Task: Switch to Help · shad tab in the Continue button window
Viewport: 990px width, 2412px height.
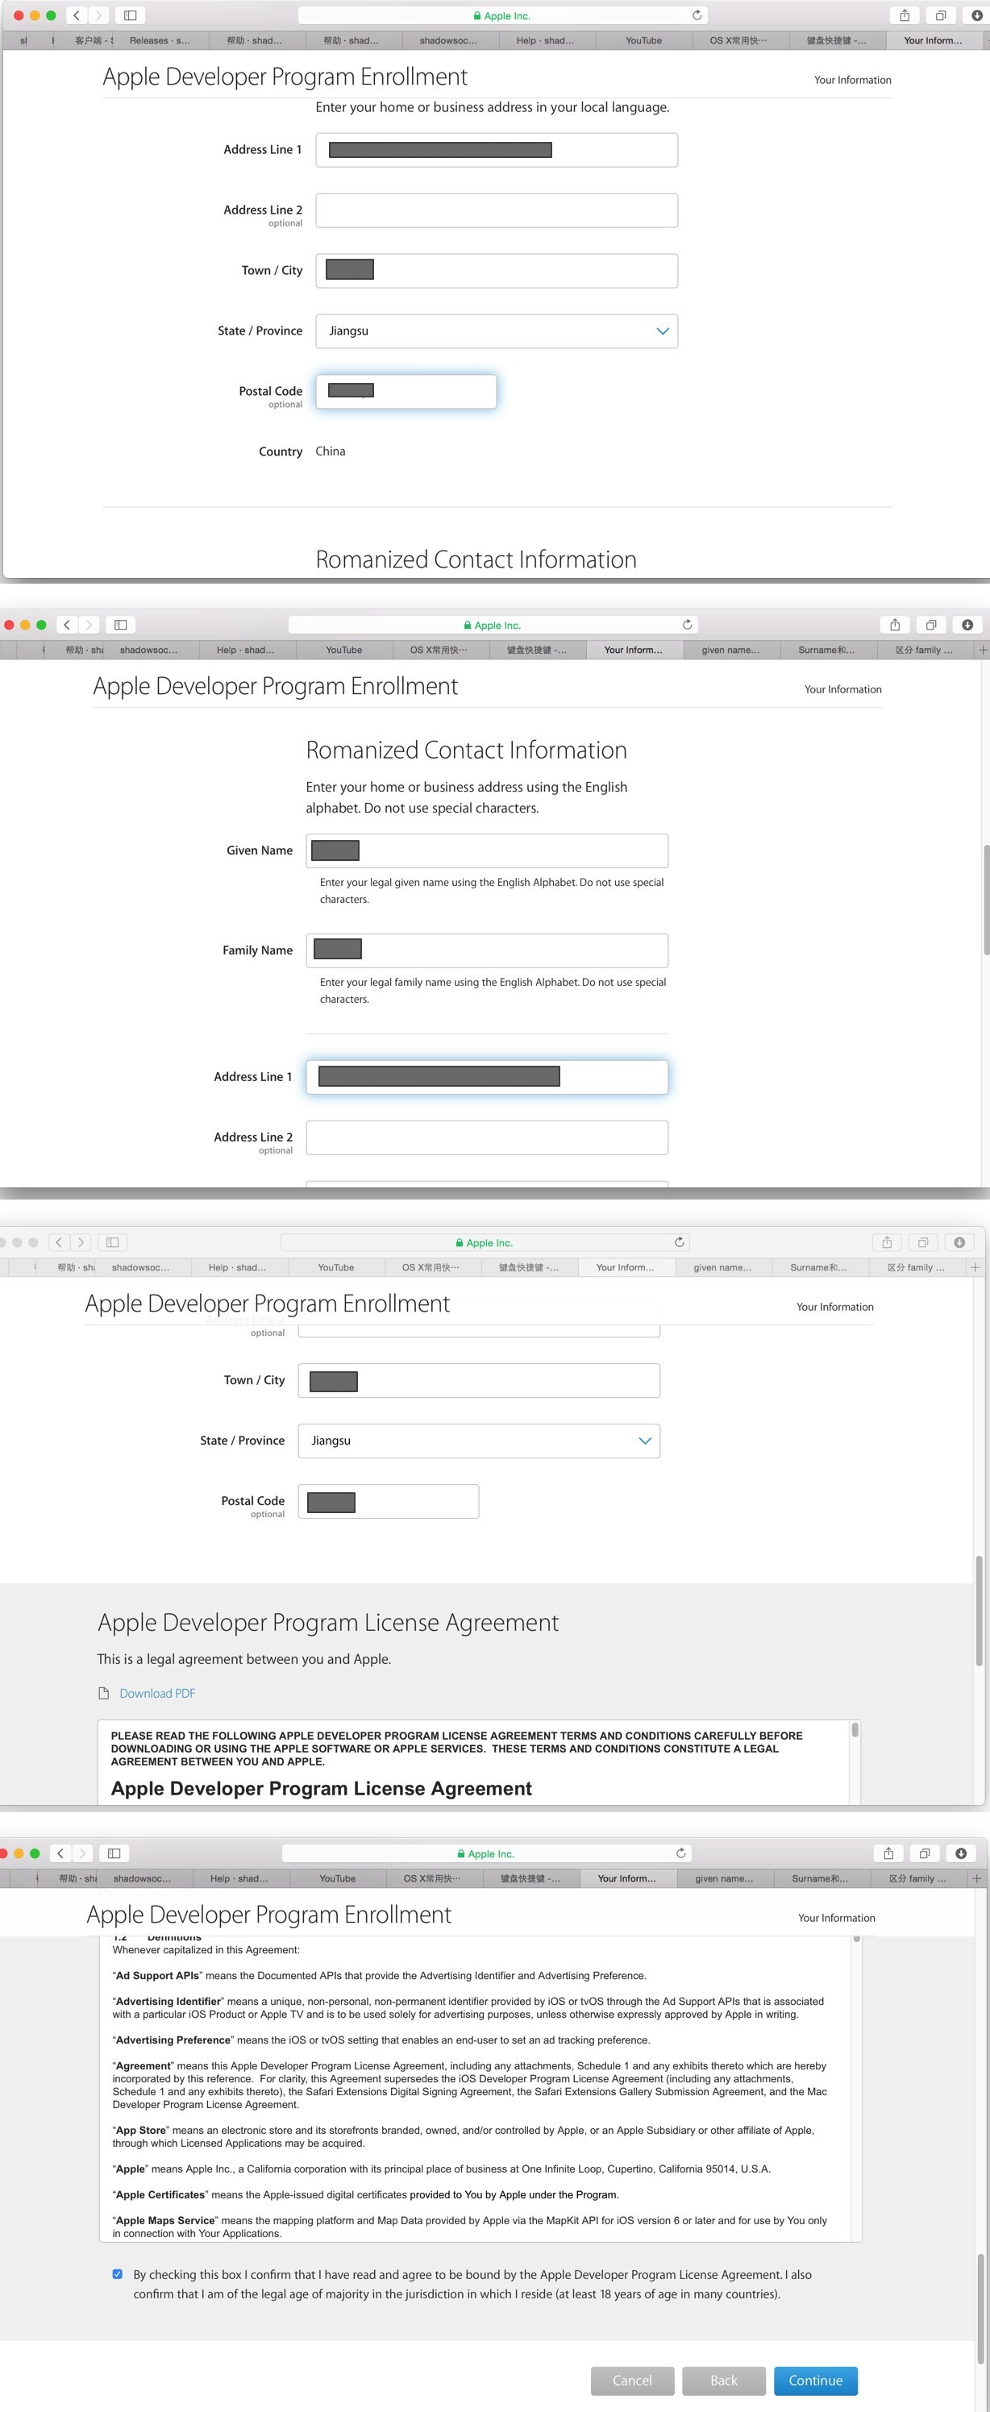Action: point(239,1878)
